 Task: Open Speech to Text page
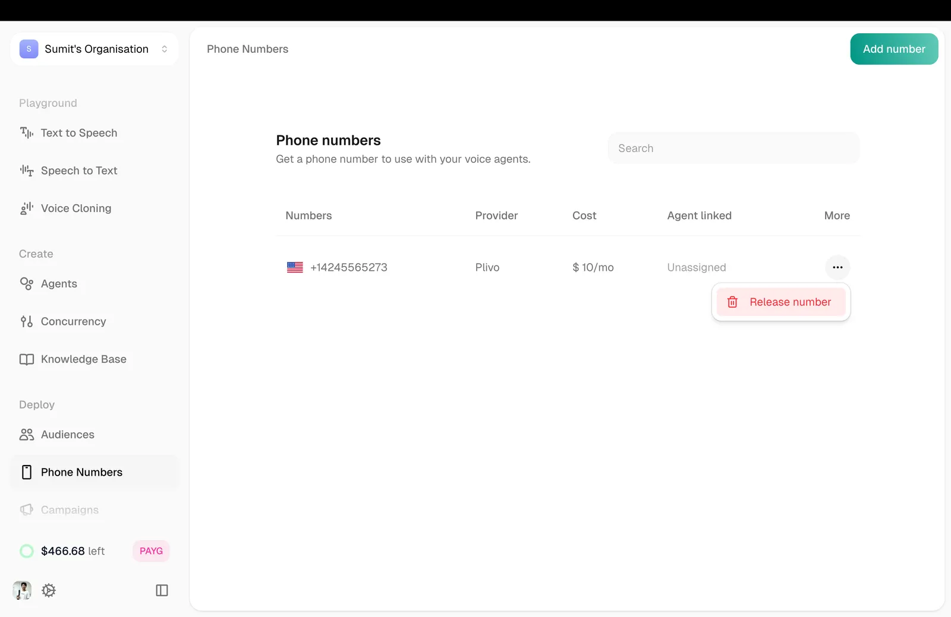click(79, 170)
